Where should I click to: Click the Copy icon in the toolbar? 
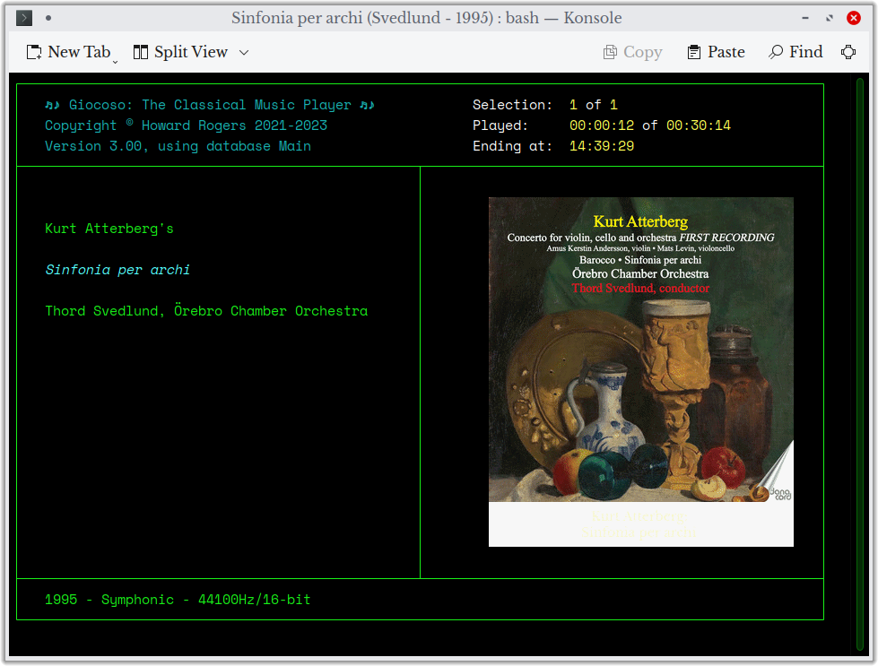[x=613, y=52]
